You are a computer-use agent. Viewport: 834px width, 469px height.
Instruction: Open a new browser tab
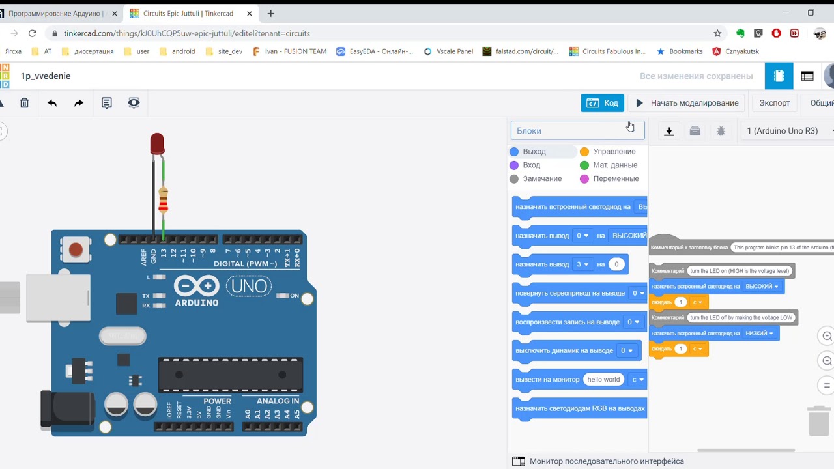[x=271, y=13]
